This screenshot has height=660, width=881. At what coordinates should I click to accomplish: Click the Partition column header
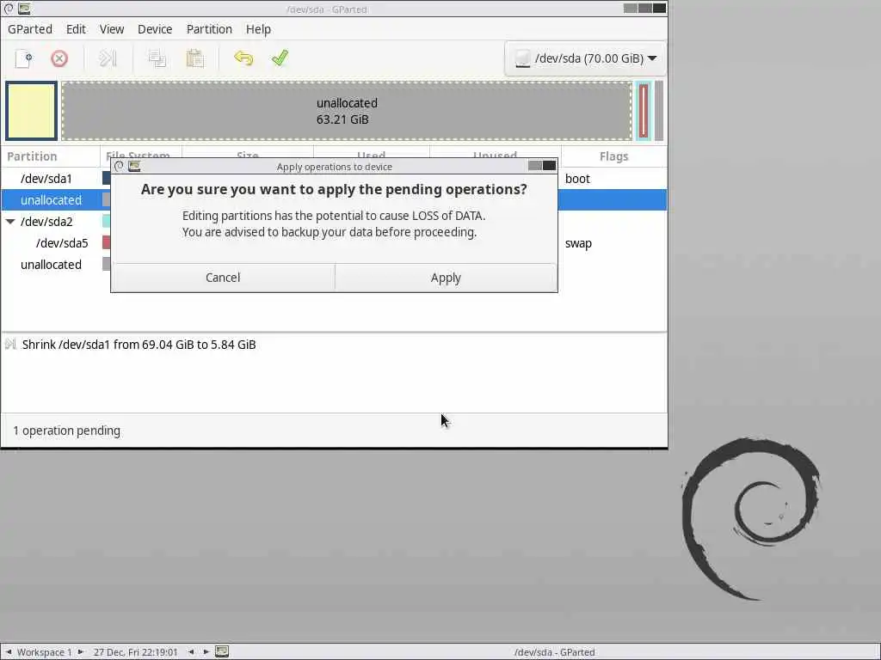click(51, 156)
